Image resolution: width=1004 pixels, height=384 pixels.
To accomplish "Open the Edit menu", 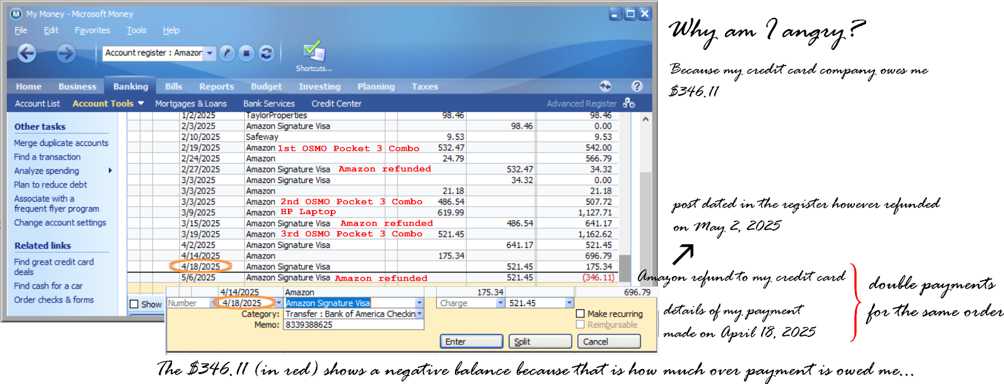I will (x=51, y=30).
